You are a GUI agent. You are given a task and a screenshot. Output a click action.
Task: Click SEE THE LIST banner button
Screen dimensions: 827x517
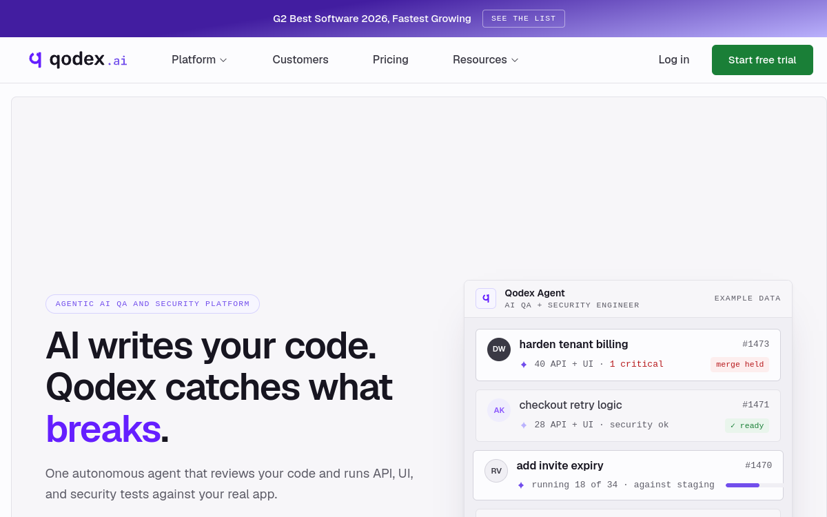click(524, 19)
